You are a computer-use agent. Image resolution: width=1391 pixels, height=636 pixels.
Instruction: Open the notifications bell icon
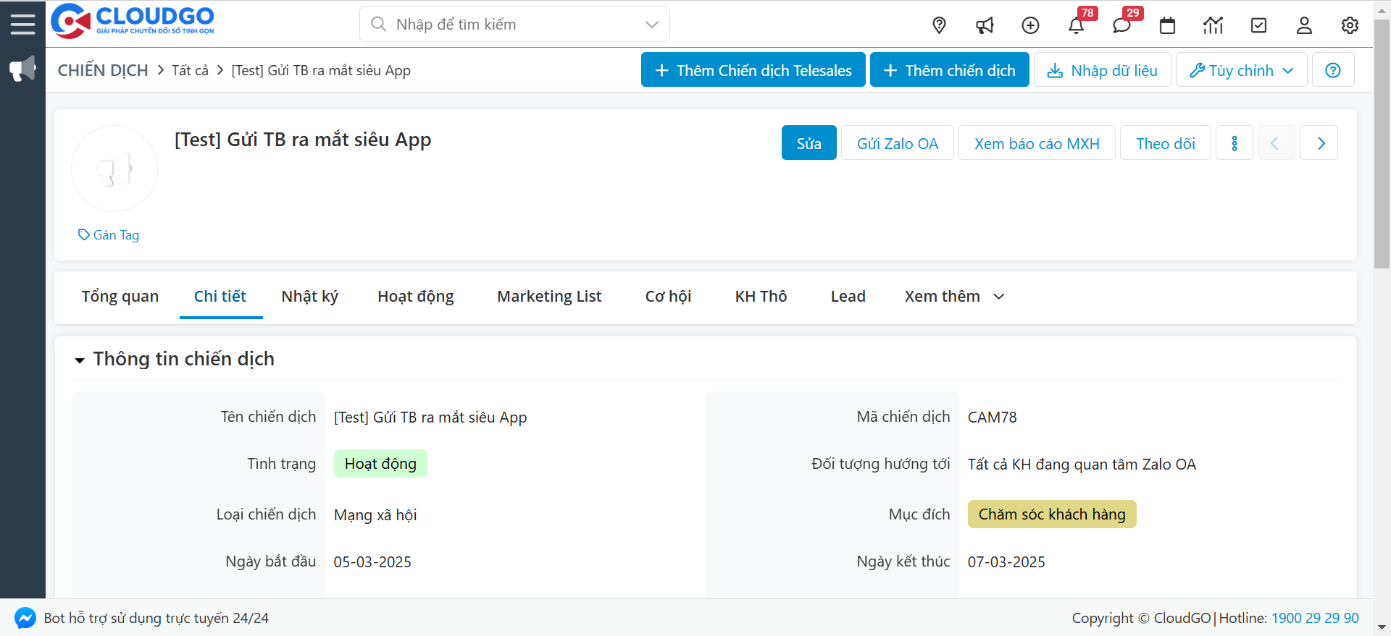point(1076,26)
